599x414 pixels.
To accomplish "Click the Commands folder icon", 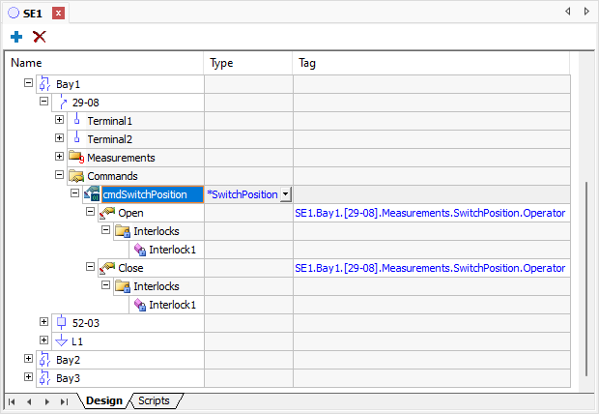I will [x=76, y=176].
